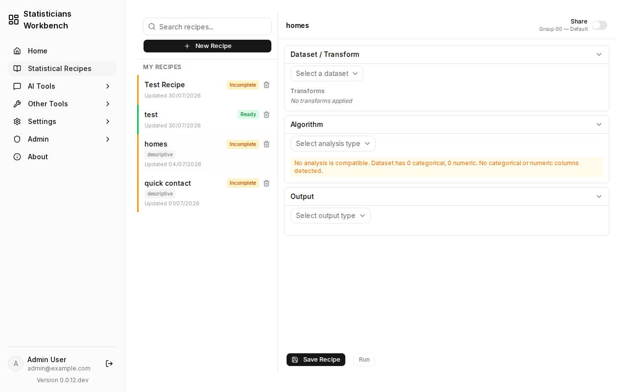Click the Save Recipe button
The height and width of the screenshot is (392, 627).
316,360
